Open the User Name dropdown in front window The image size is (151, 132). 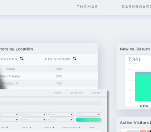point(34,114)
